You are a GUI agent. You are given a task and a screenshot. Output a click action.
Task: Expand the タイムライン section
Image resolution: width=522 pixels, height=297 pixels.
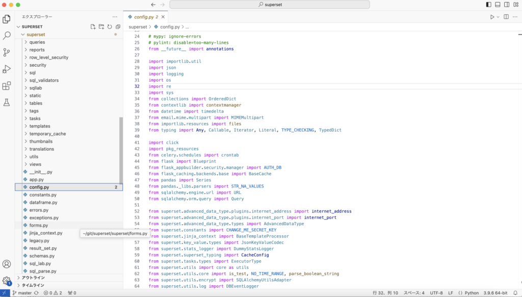(x=33, y=285)
